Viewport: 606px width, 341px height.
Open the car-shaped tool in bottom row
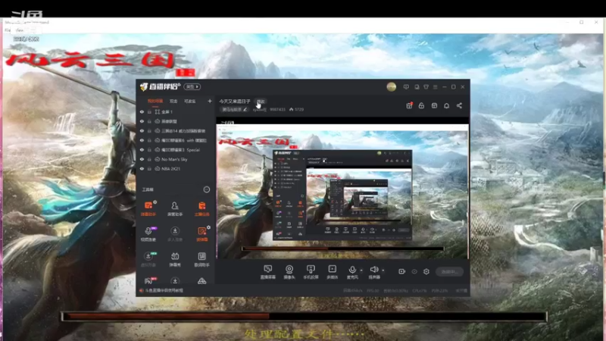(201, 281)
